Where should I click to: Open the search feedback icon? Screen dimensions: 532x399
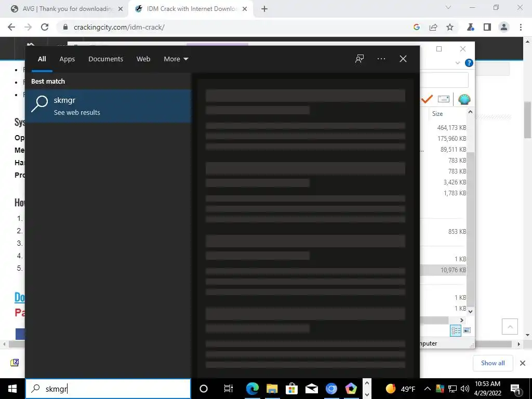click(x=360, y=59)
